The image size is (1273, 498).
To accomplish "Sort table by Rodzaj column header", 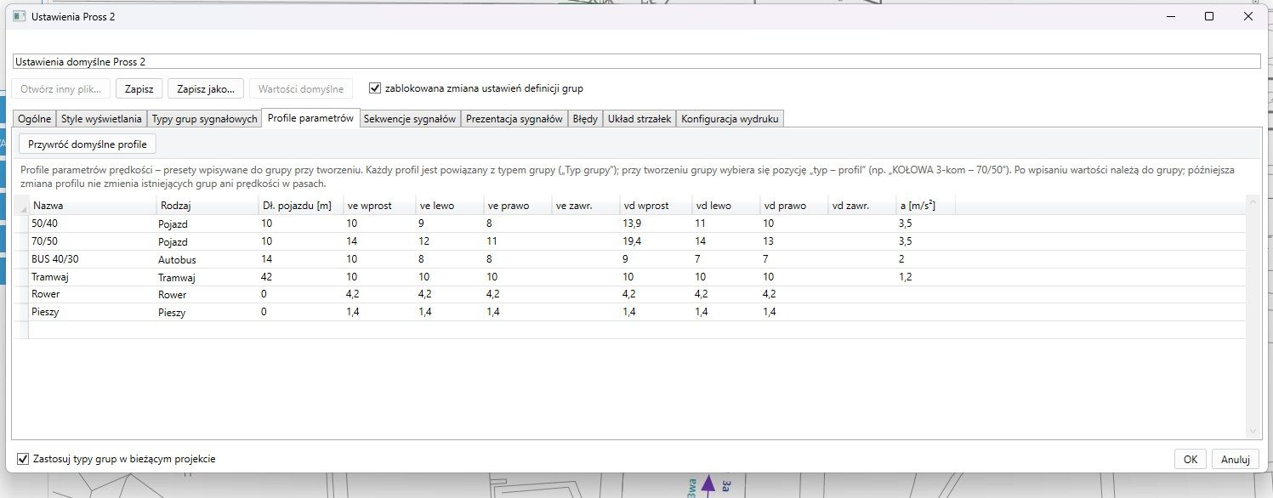I will pos(207,206).
